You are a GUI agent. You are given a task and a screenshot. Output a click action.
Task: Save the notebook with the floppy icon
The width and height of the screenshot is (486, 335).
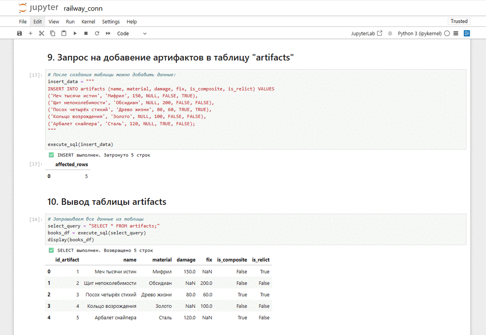19,34
